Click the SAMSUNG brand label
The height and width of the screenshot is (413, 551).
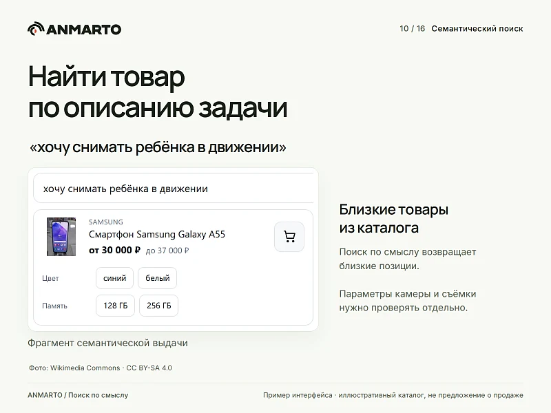pos(106,222)
